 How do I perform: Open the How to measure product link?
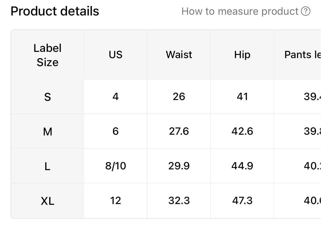coord(240,11)
